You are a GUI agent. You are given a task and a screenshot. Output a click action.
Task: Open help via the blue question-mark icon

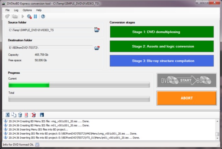click(x=43, y=16)
